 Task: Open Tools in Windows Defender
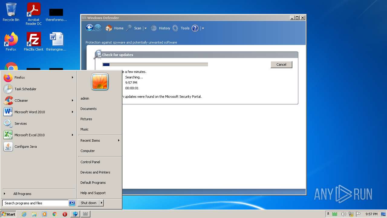pyautogui.click(x=181, y=28)
